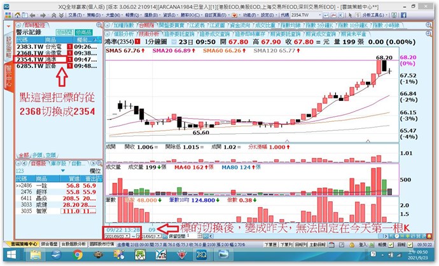Click the double down-chevron toolbar icon

click(61, 15)
